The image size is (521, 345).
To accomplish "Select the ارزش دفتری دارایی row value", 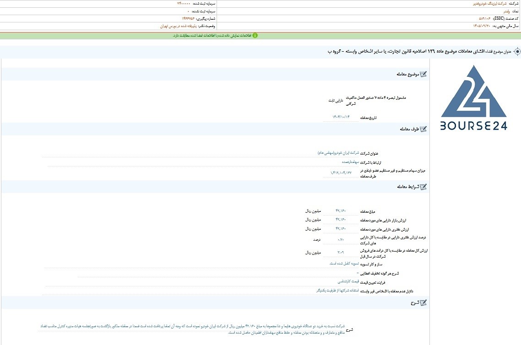I will pyautogui.click(x=341, y=229).
